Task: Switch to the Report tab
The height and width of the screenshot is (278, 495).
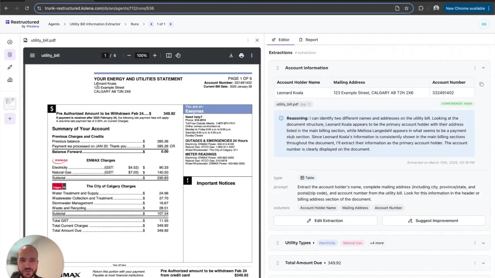Action: pos(308,40)
